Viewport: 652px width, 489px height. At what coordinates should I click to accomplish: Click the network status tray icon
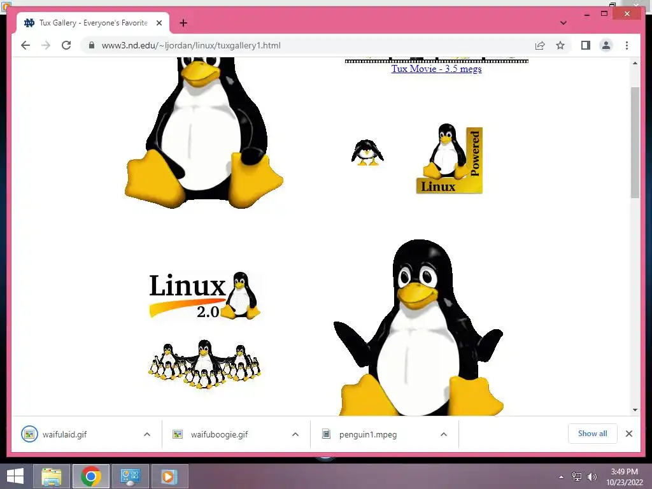[x=577, y=477]
